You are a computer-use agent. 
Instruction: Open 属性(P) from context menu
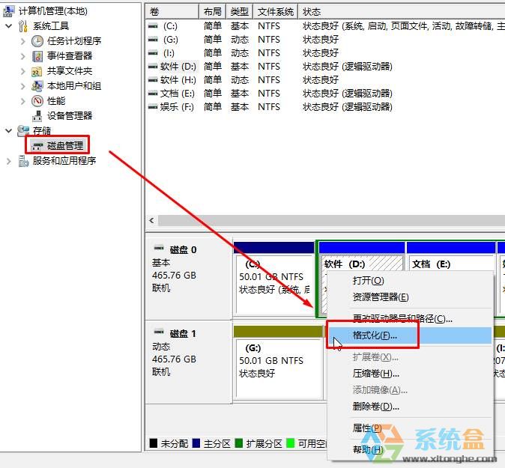pyautogui.click(x=410, y=428)
